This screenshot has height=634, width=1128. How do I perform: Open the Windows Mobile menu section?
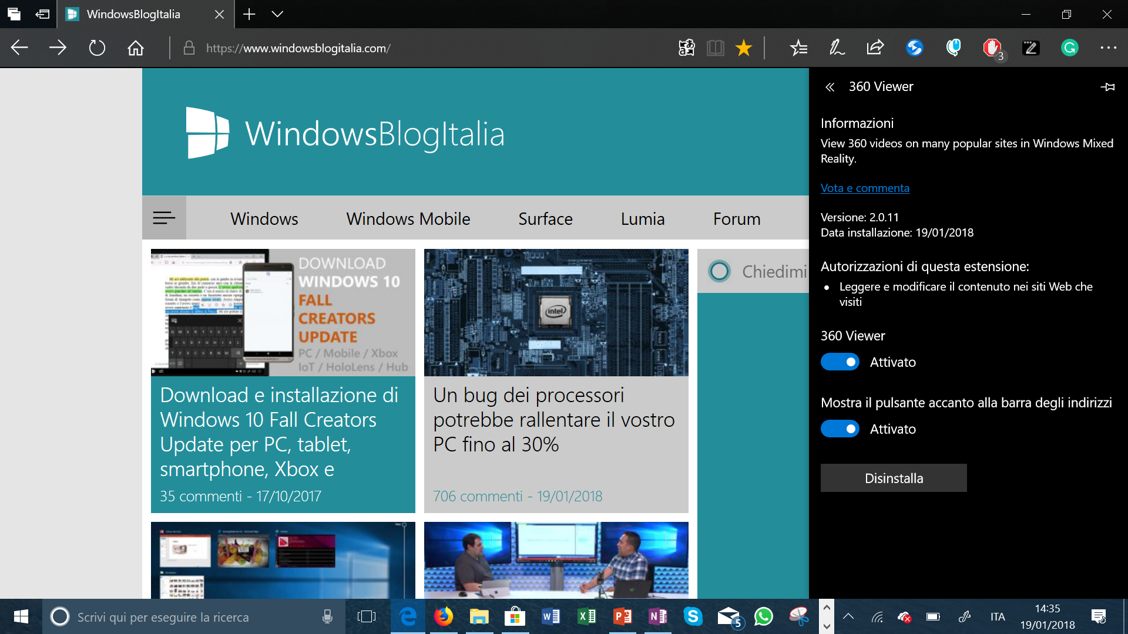pyautogui.click(x=408, y=219)
